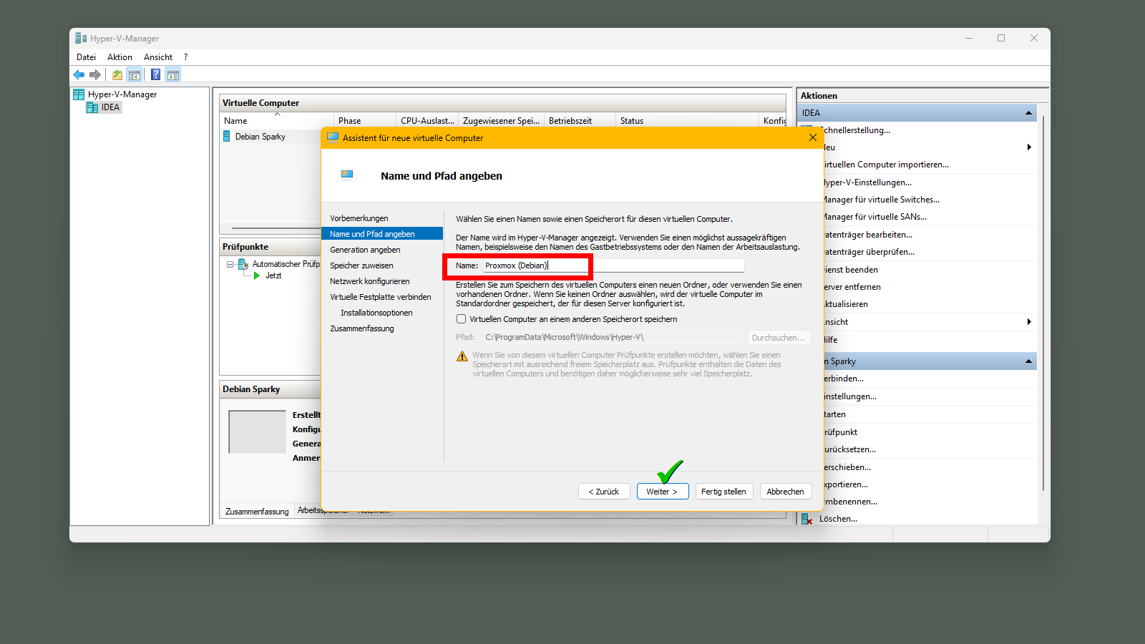Click the blue Help question mark icon
The height and width of the screenshot is (644, 1145).
155,74
